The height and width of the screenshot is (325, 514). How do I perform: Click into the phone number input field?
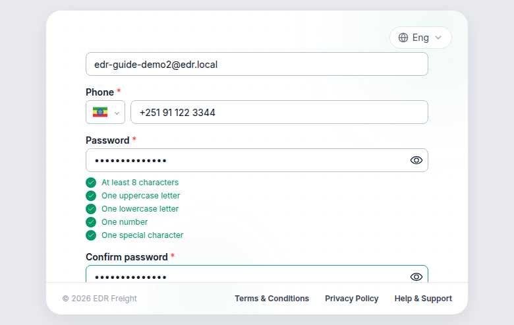point(279,112)
